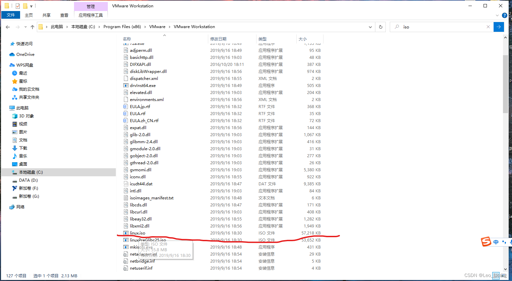
Task: Expand address bar history dropdown
Action: point(370,27)
